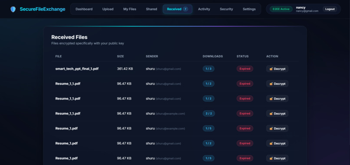Click the 1 / 3 downloads badge

click(x=208, y=69)
